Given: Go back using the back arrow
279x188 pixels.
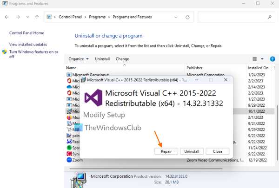Looking at the screenshot, I should 7,17.
